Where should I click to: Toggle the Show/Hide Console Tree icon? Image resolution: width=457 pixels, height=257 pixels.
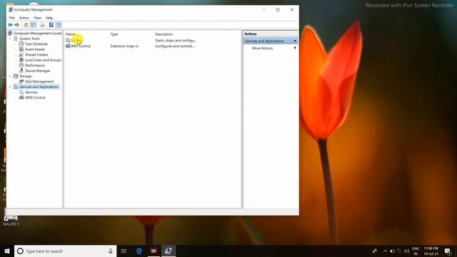[34, 25]
